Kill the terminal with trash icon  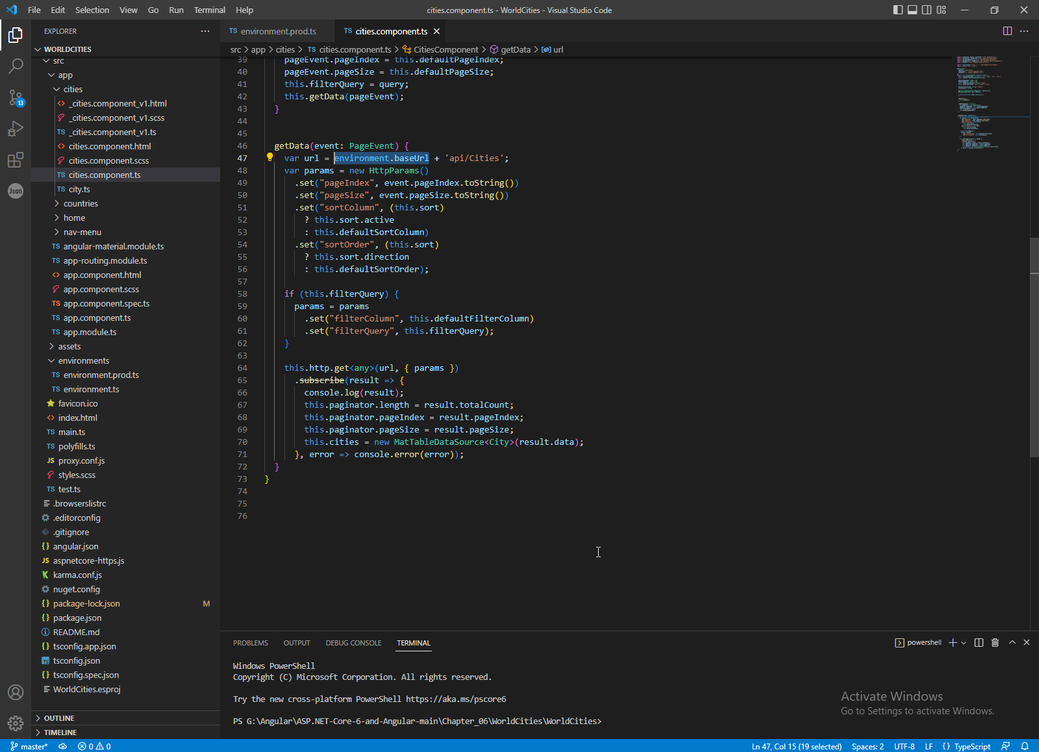(x=995, y=642)
